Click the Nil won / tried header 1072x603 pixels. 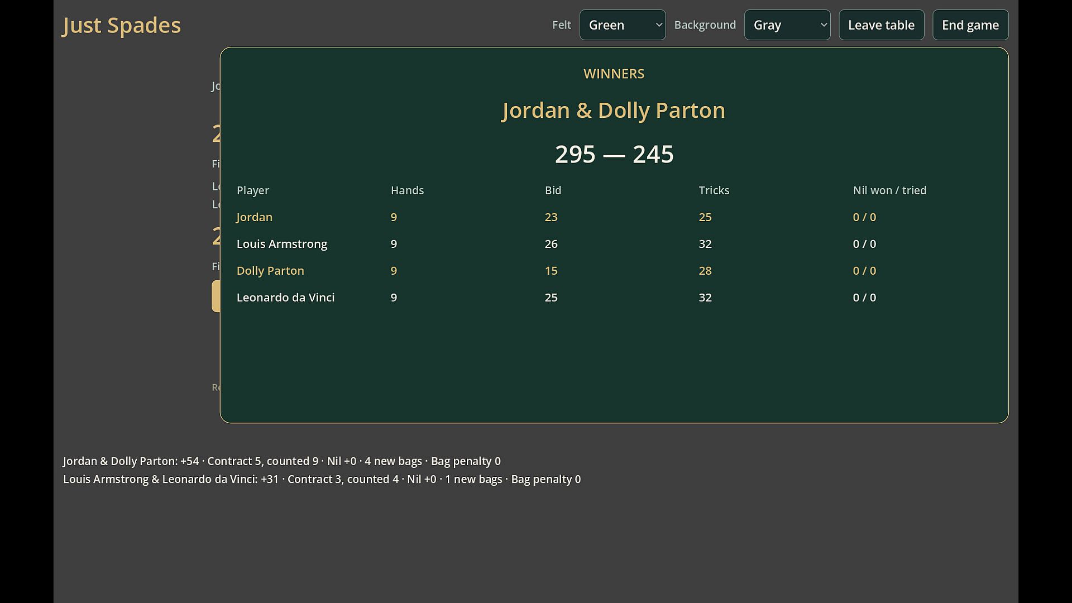[x=889, y=190]
